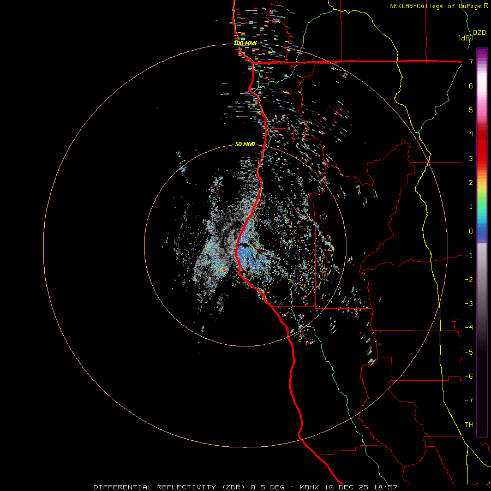The width and height of the screenshot is (491, 491).
Task: Click the color scale value 6
Action: 471,86
